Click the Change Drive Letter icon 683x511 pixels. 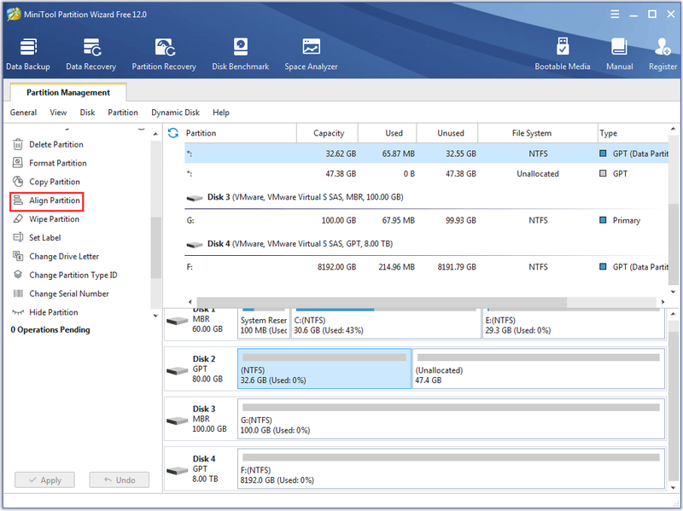18,257
